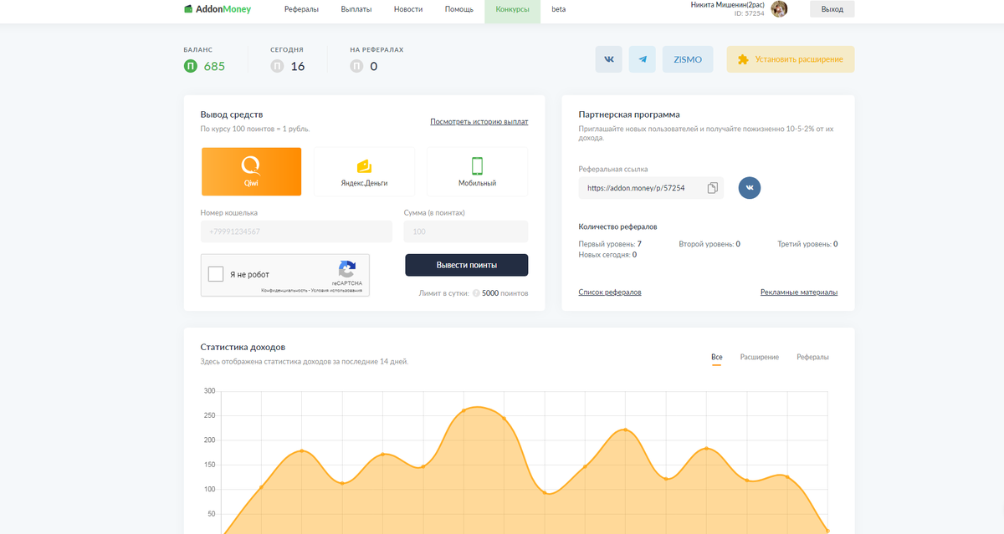Open Рекламные материалы link
This screenshot has height=534, width=1004.
point(799,292)
